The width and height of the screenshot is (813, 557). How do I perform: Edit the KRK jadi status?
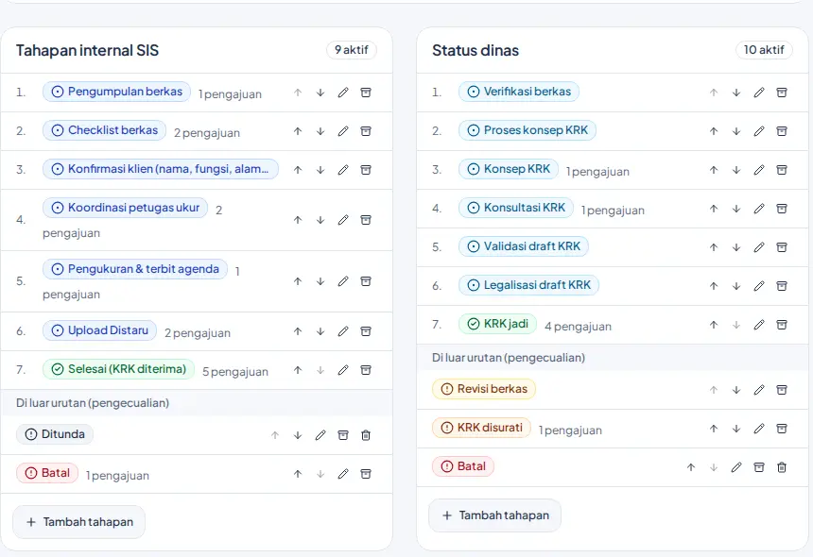tap(759, 325)
